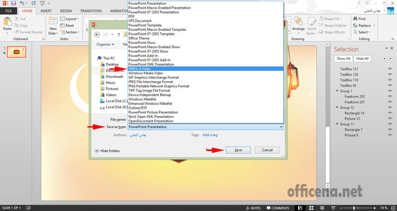Switch to Reading view icon

322,208
